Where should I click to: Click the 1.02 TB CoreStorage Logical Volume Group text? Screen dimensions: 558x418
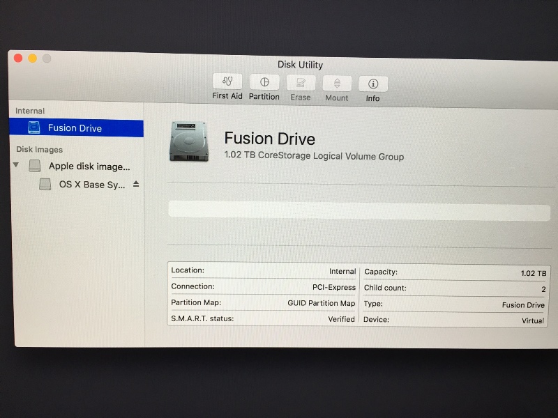coord(314,155)
